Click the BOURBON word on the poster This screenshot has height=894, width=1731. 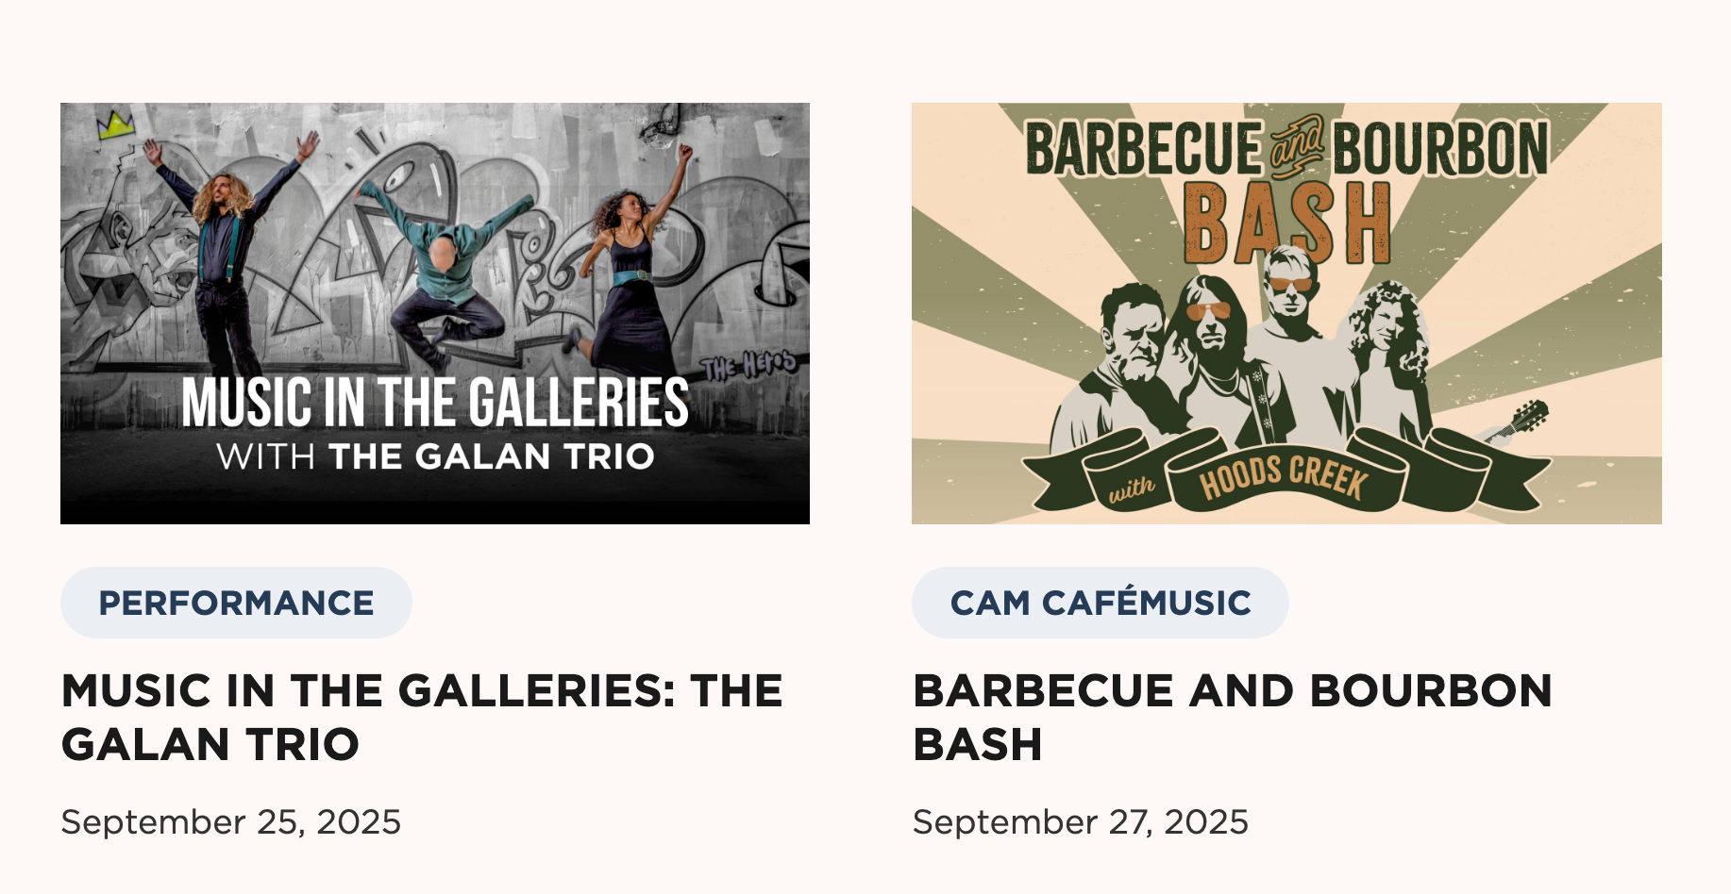(x=1439, y=149)
